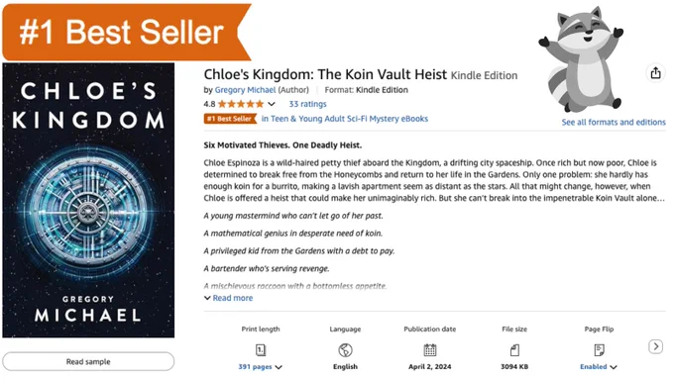Screen dimensions: 674x379
Task: Open Teen & Young Adult Sci-Fi Mystery eBooks category
Action: point(345,119)
